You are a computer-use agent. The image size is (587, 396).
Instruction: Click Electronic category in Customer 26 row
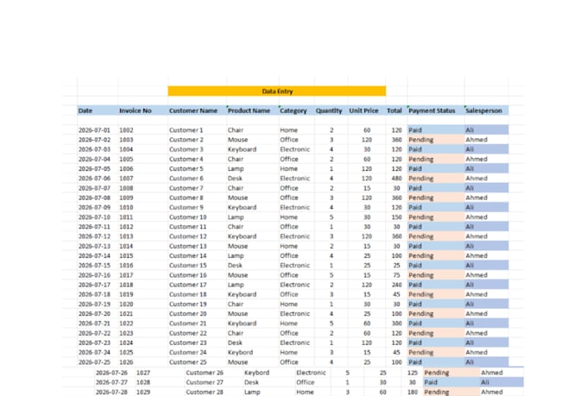tap(311, 373)
